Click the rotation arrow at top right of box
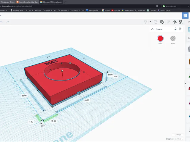Image resolution: width=190 pixels, height=142 pixels. [84, 59]
